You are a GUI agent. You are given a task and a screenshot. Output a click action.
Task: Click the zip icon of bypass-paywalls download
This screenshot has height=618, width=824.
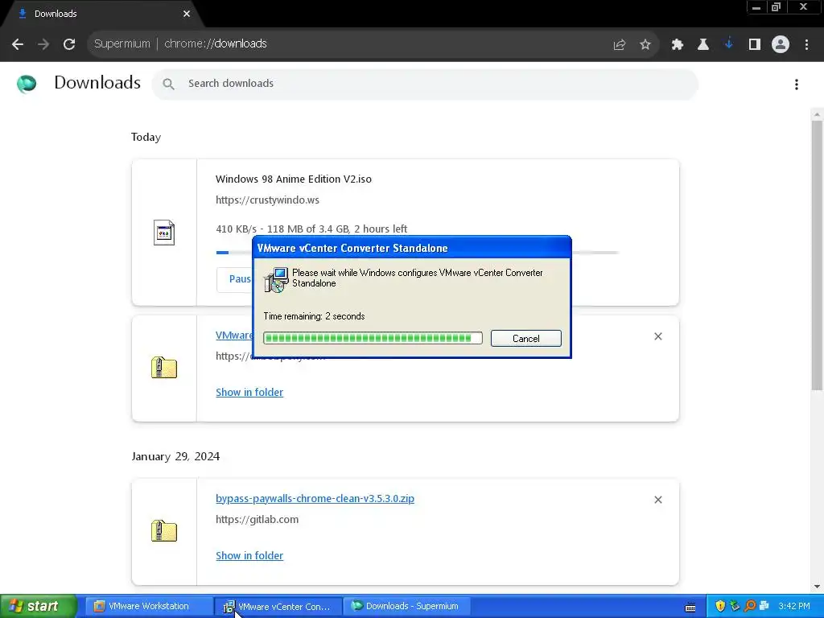164,531
